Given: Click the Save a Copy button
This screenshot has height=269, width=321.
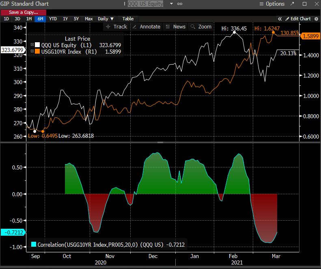Looking at the screenshot, I should click(24, 13).
